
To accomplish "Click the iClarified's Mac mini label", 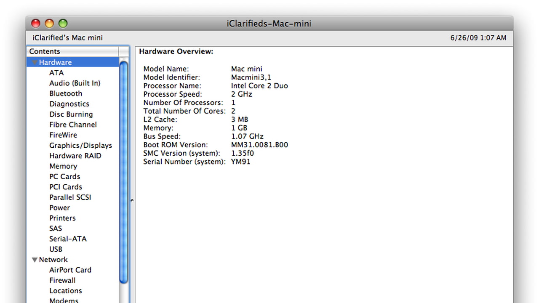I will click(67, 38).
